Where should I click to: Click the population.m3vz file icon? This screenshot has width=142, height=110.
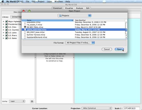25,22
